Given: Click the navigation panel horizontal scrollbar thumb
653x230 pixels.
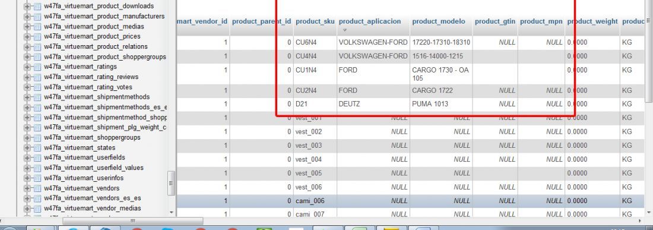Looking at the screenshot, I should pos(133,221).
